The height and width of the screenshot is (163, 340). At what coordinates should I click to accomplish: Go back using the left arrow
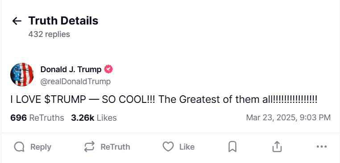(x=17, y=21)
